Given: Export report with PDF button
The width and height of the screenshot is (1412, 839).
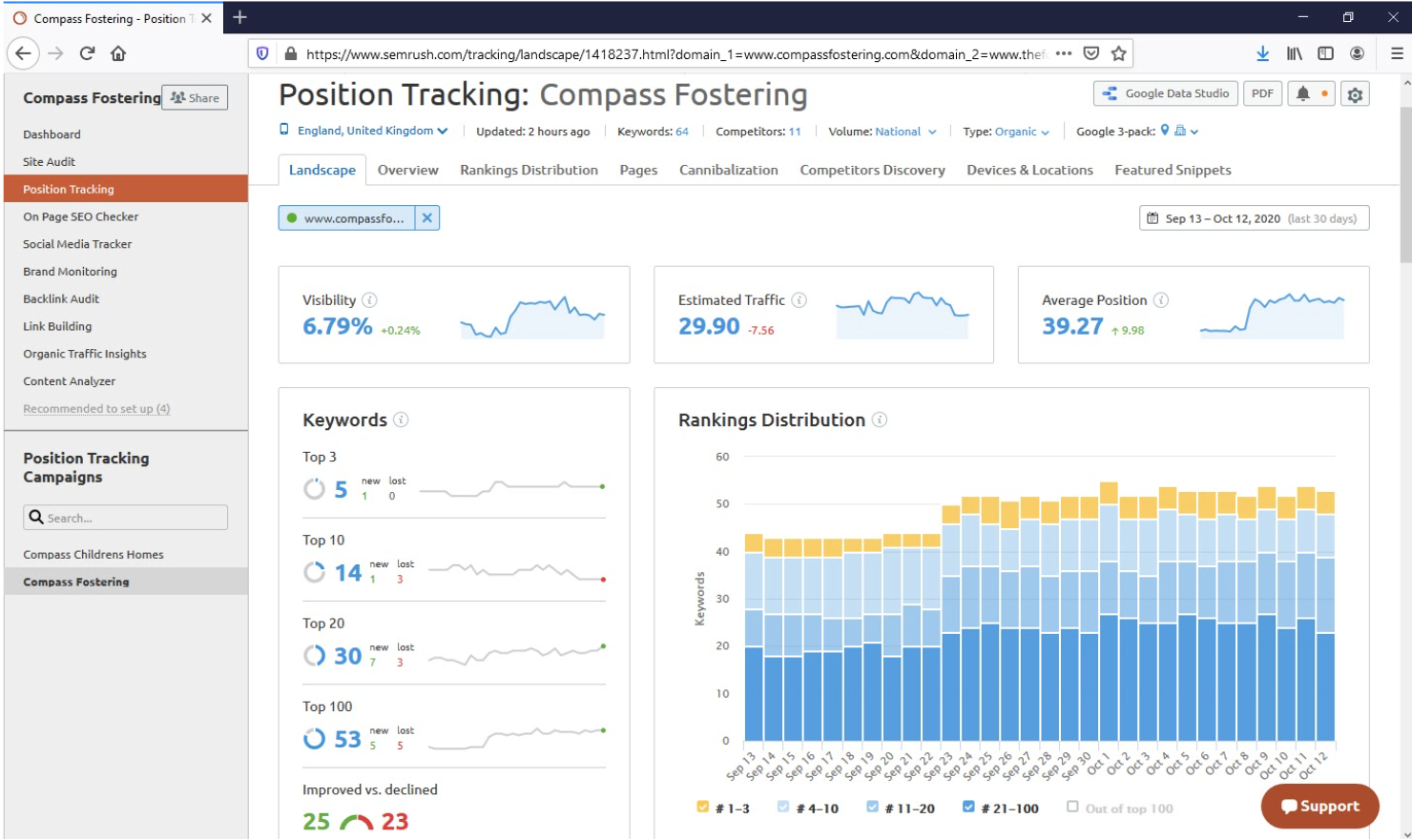Looking at the screenshot, I should (x=1262, y=93).
